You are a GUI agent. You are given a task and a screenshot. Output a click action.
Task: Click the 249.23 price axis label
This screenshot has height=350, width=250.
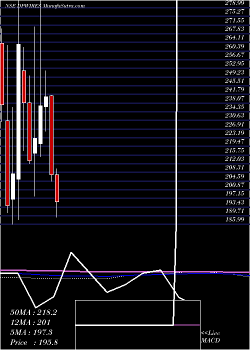pos(234,72)
